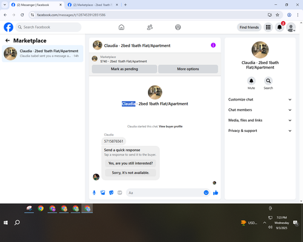Click the message input field Aa
The image size is (303, 242).
coord(165,192)
